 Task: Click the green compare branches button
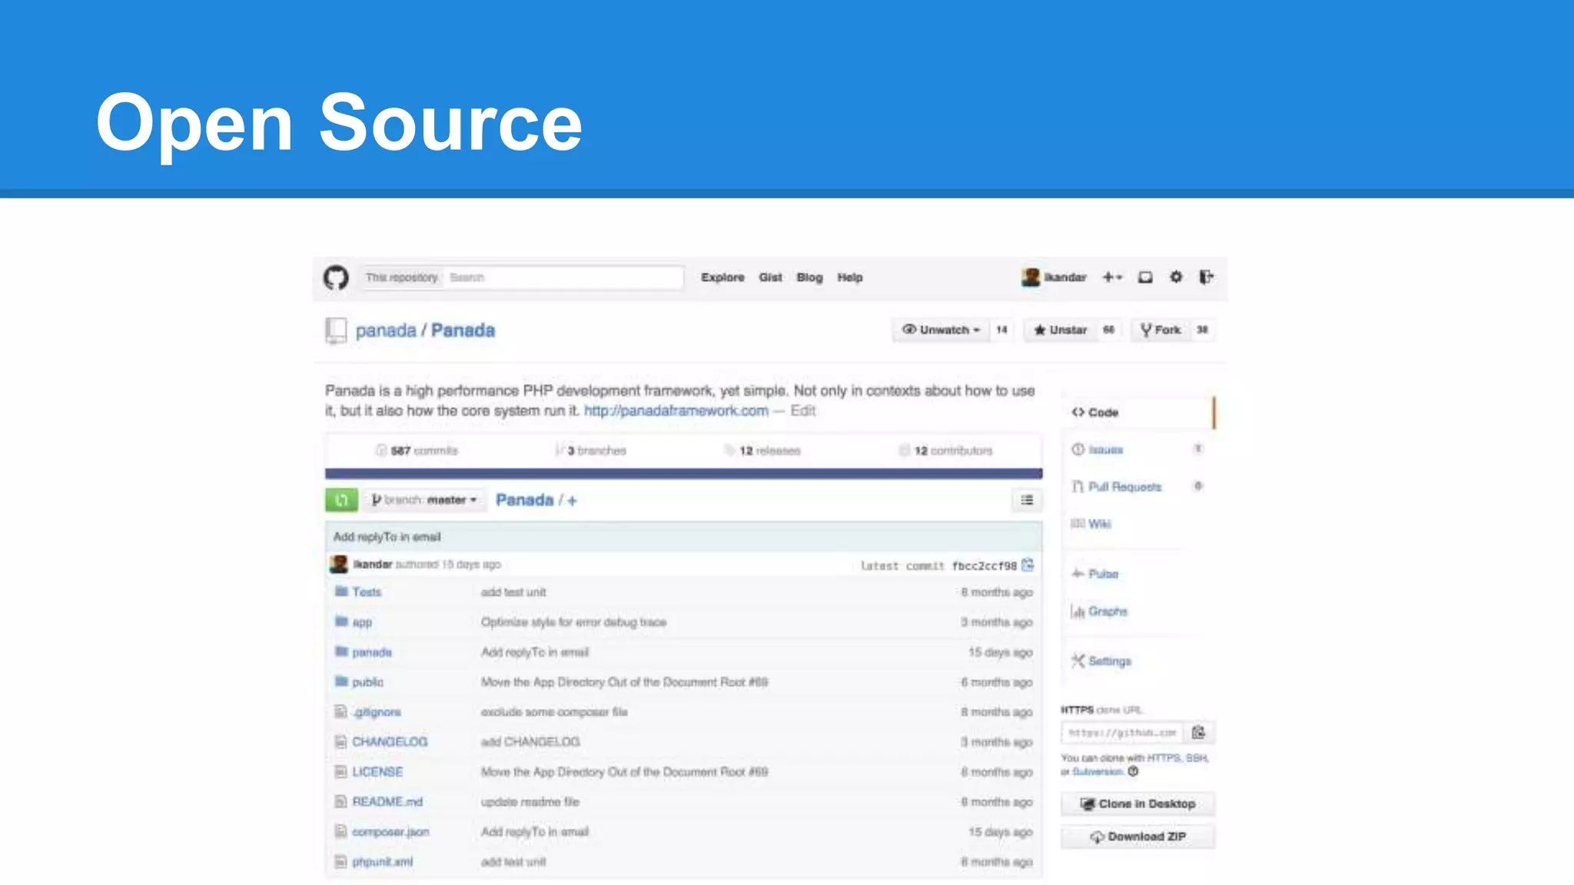click(x=341, y=500)
